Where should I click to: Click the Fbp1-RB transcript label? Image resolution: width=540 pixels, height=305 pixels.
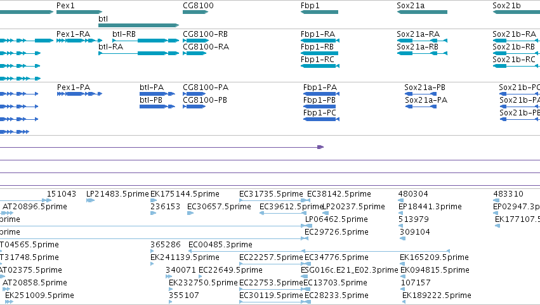(x=317, y=47)
